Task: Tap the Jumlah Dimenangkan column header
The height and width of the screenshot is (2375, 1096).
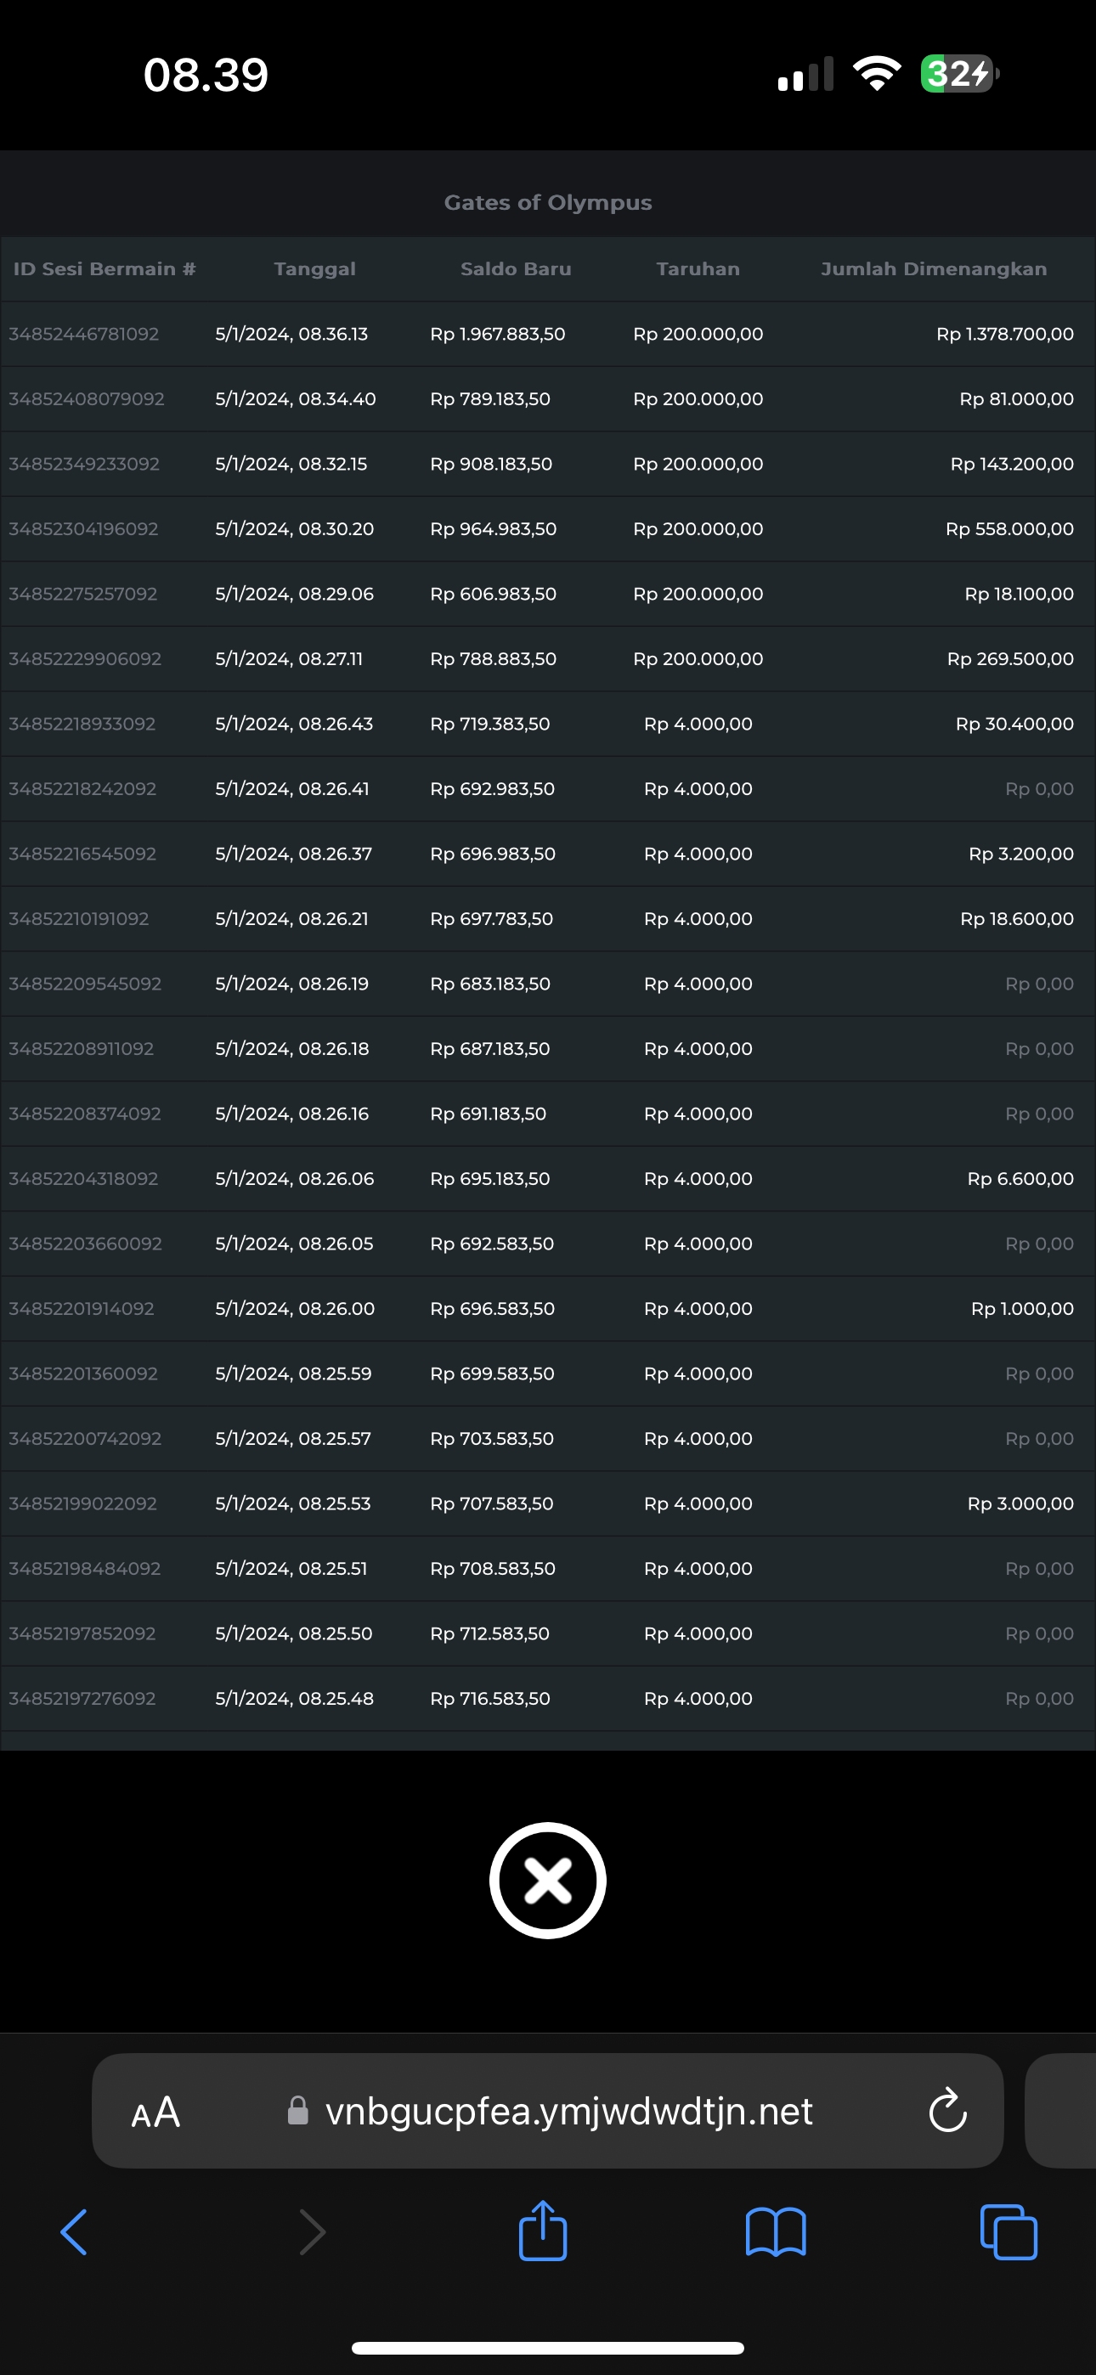Action: 934,269
